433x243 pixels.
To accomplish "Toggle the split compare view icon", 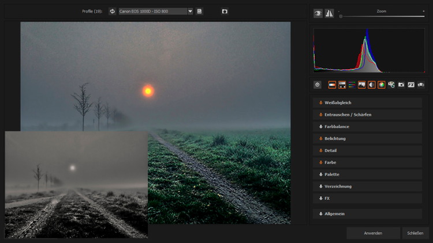I will point(329,13).
